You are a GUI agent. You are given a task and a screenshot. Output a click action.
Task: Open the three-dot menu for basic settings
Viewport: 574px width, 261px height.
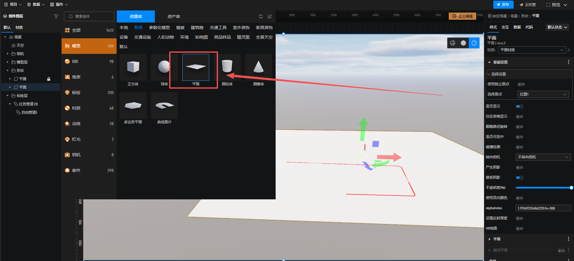pos(568,62)
